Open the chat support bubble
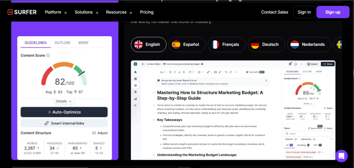 [341, 156]
